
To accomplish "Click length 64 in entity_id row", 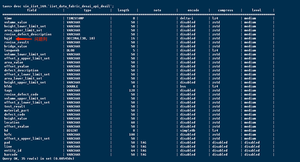I will point(133,150).
